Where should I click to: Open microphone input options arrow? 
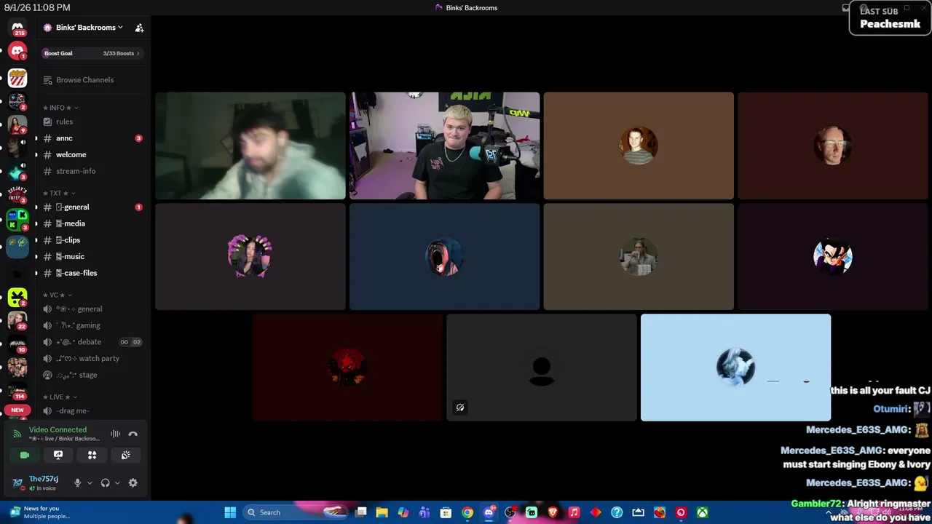(x=90, y=483)
